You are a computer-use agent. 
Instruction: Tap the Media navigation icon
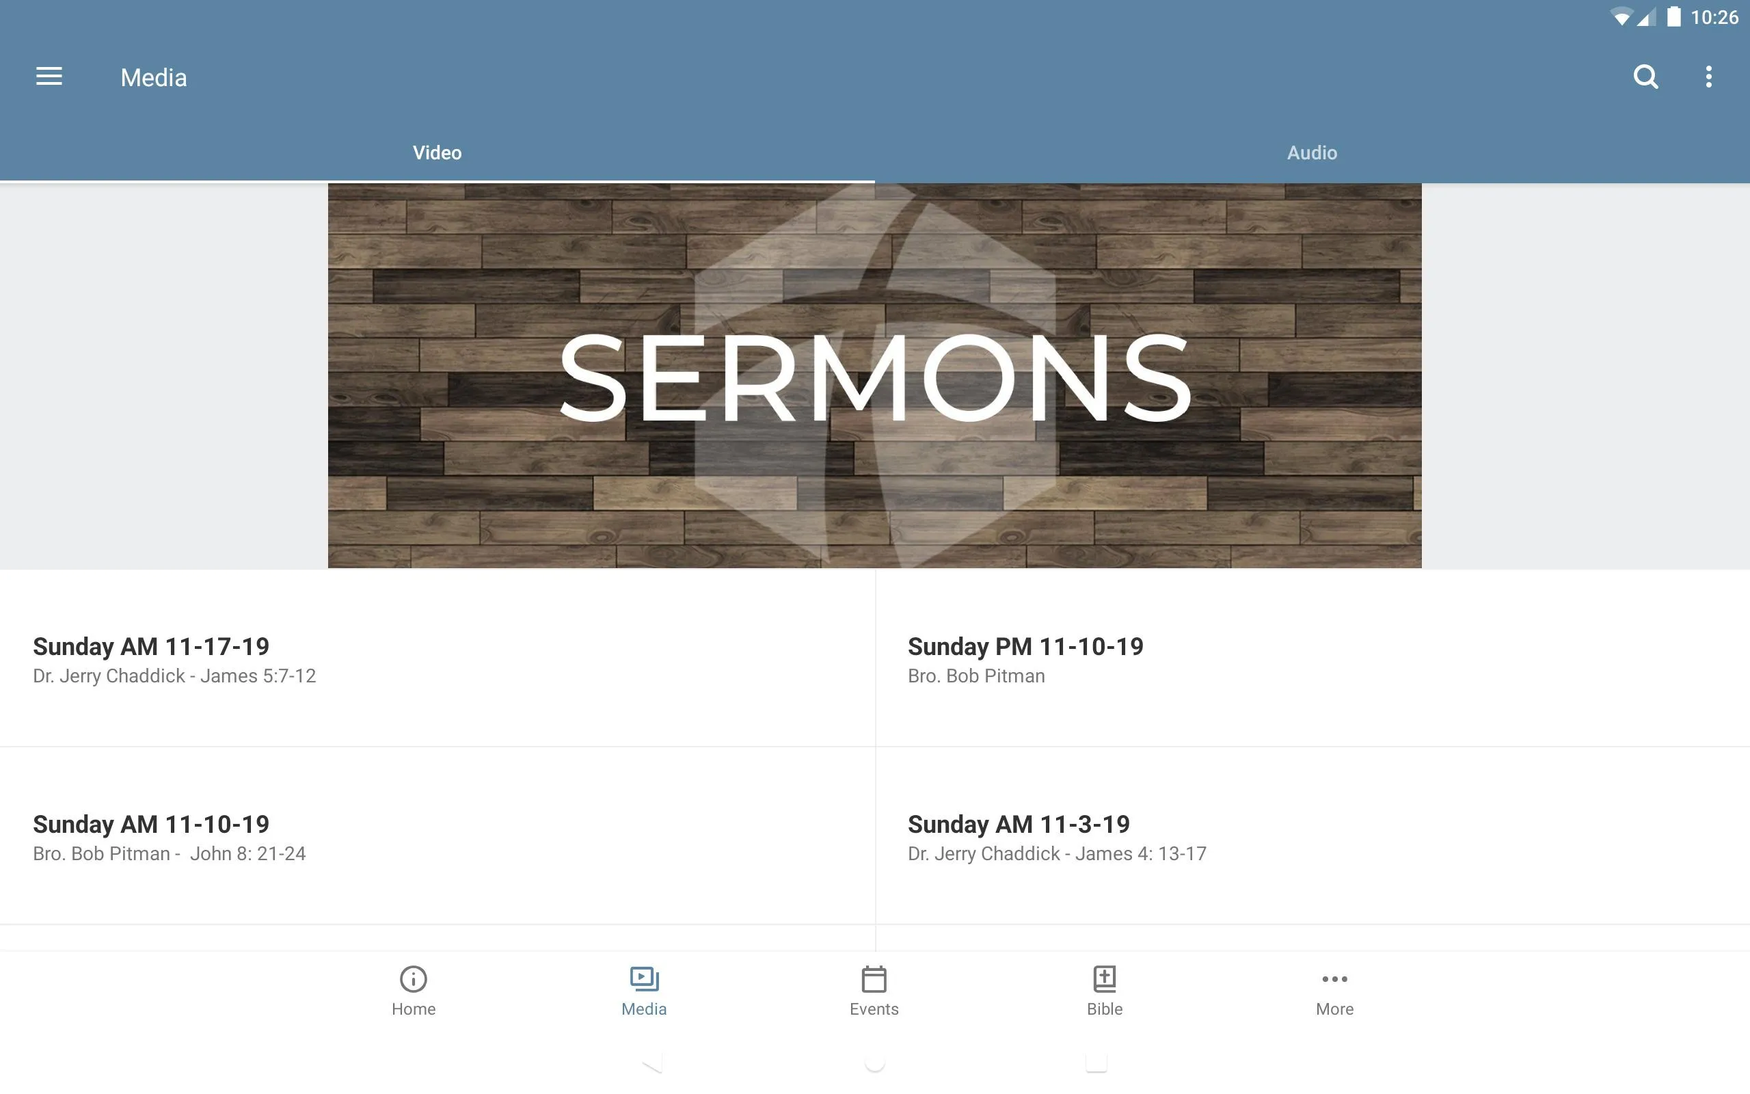click(x=643, y=989)
